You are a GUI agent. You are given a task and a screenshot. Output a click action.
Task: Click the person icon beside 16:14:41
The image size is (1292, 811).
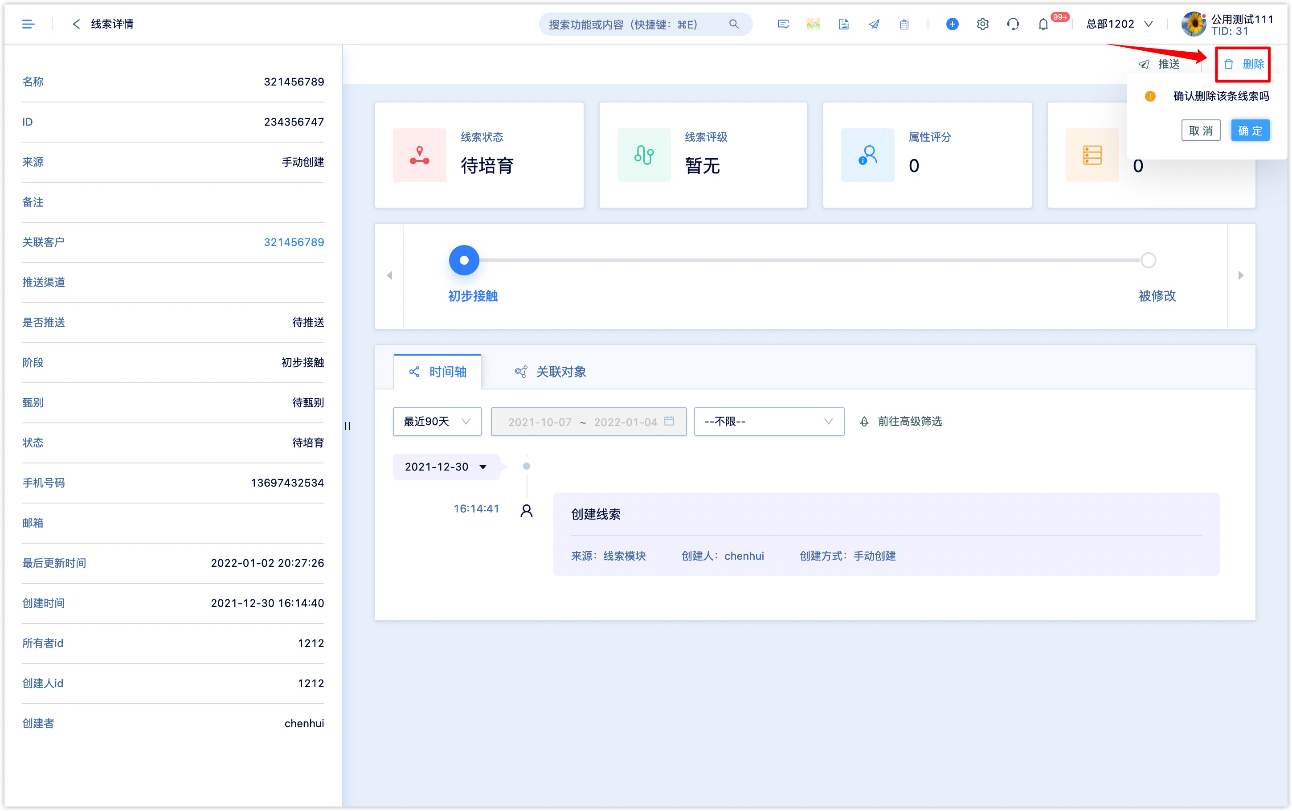527,511
